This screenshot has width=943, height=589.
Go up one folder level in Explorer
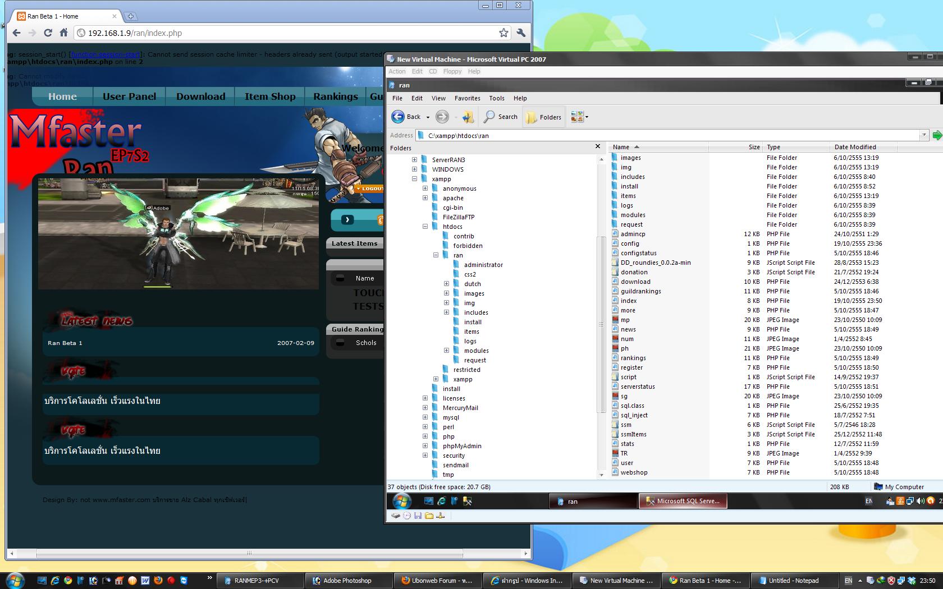pyautogui.click(x=468, y=117)
